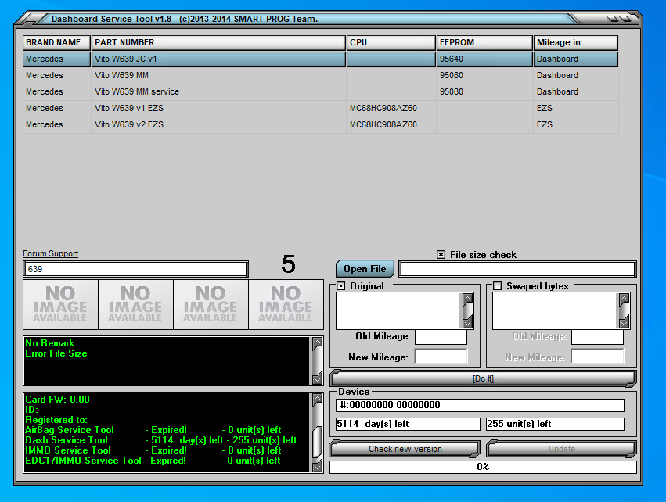Click the Card FW: 0.00 line

click(x=57, y=400)
